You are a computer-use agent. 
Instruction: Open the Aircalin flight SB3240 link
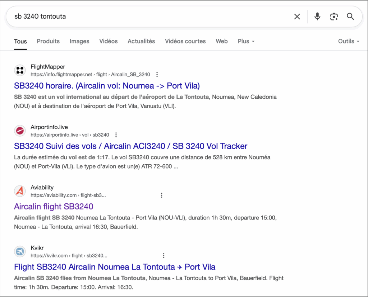point(54,207)
